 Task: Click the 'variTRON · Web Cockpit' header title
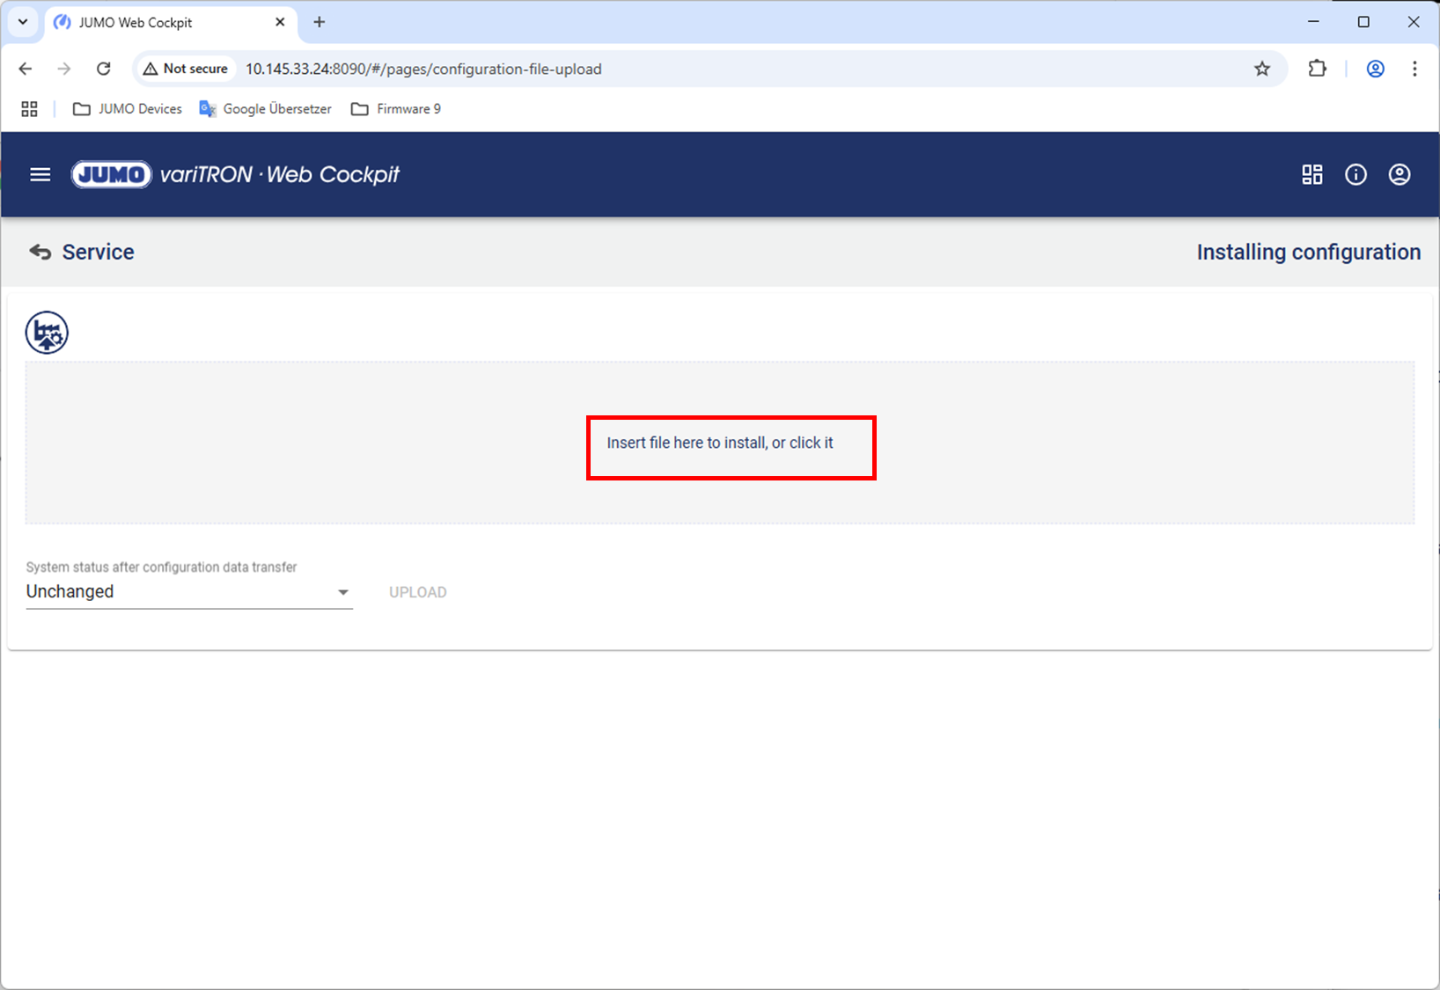[x=280, y=174]
